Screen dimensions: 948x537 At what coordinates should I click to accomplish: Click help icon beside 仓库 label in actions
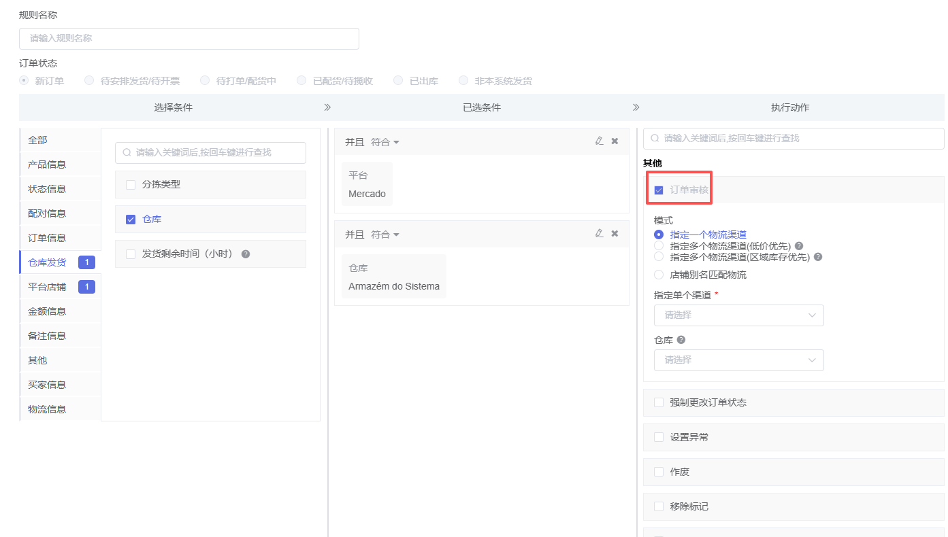tap(681, 341)
